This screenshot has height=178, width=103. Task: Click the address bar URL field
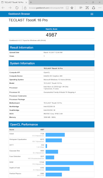tap(46, 8)
